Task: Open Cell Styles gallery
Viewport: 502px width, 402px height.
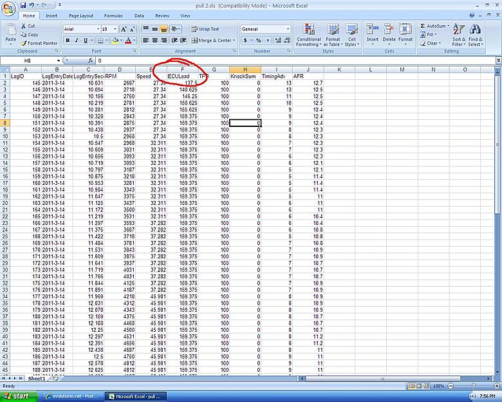Action: click(352, 35)
